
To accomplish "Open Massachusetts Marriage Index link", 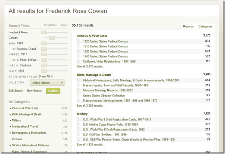I will click(120, 101).
